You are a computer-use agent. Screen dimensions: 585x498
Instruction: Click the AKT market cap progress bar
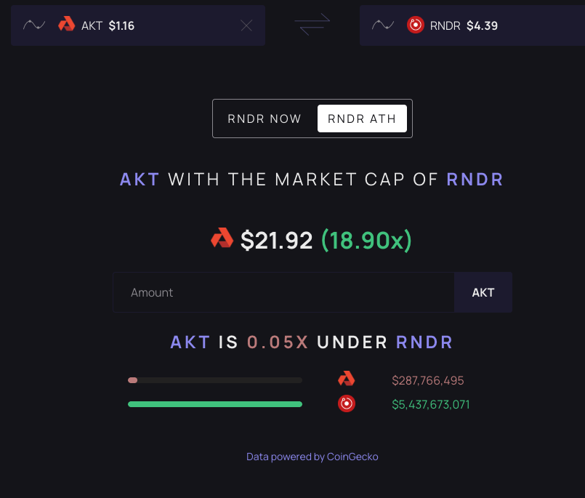coord(214,379)
